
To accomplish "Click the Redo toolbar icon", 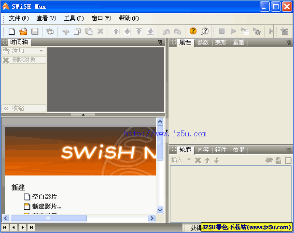I will pos(178,31).
